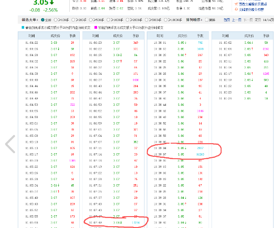
Task: Select the 全部 filter radio button
Action: click(43, 20)
